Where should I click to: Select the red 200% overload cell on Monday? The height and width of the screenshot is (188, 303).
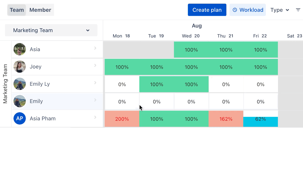[x=122, y=119]
